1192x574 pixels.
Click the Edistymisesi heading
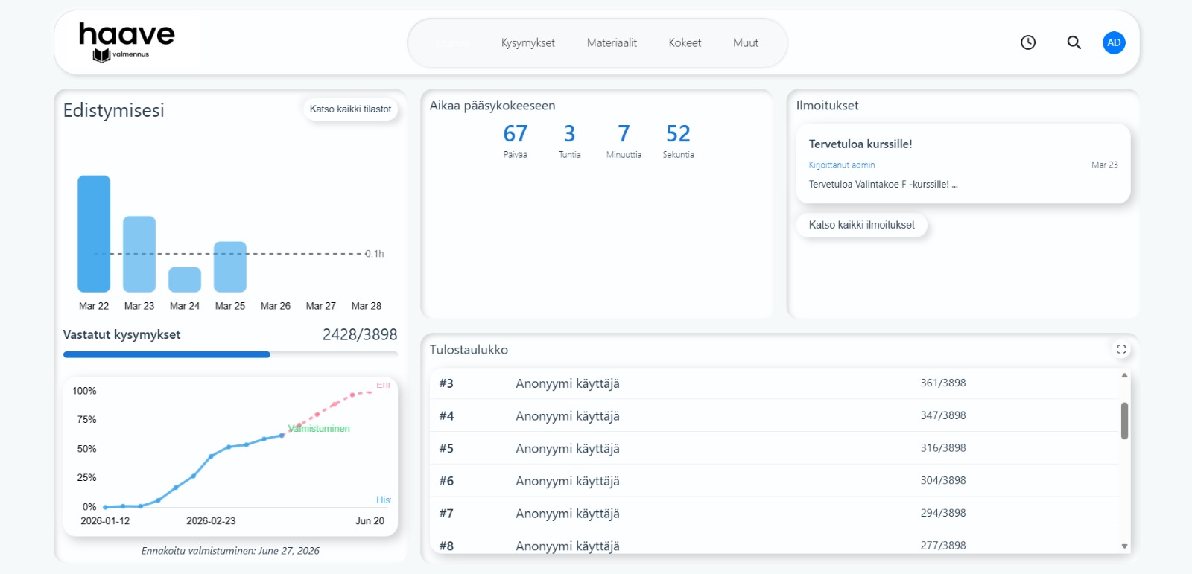coord(113,110)
